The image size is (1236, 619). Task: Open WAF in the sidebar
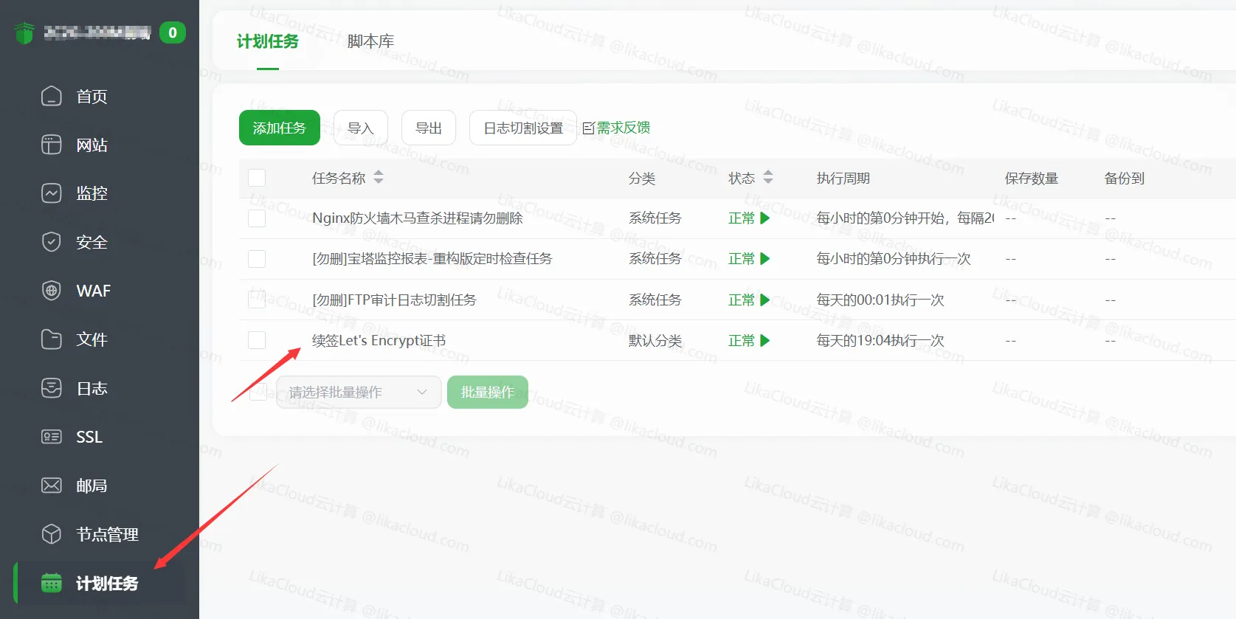(x=92, y=291)
